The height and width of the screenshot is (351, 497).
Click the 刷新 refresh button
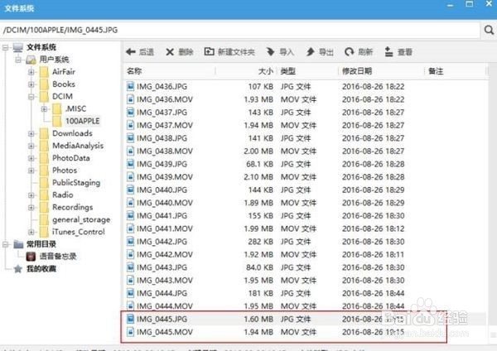click(x=359, y=52)
